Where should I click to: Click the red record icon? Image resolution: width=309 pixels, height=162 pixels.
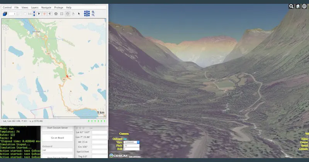pos(44,14)
